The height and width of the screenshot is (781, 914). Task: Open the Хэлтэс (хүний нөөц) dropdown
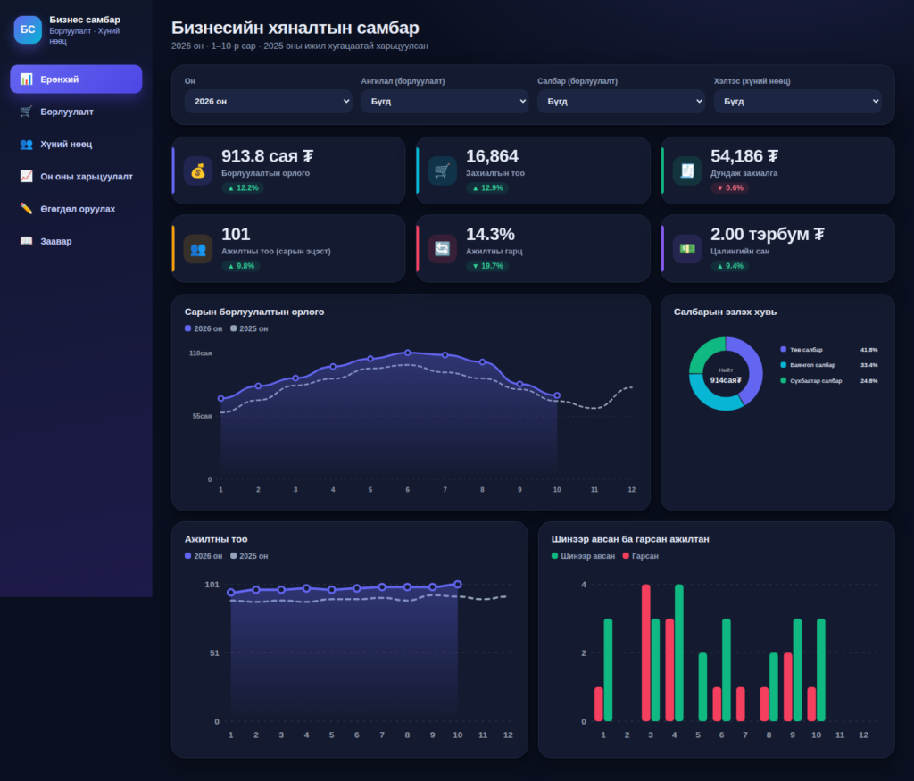[x=797, y=102]
